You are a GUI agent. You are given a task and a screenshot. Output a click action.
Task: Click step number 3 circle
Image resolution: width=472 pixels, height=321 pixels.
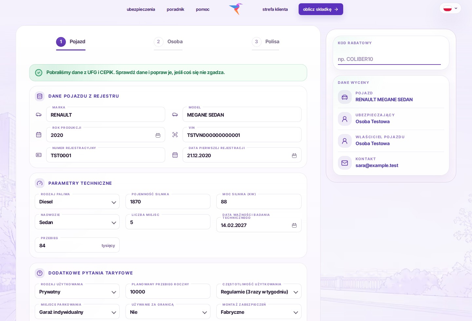click(x=257, y=42)
